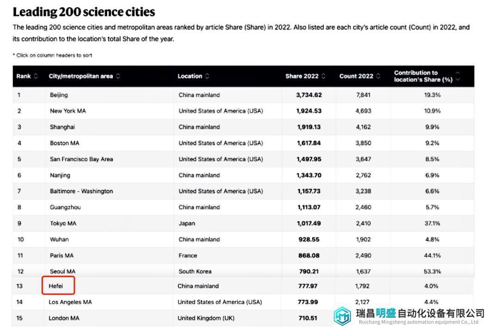Click sort arrows beside City/metropolitan area
This screenshot has width=485, height=327.
pos(118,76)
